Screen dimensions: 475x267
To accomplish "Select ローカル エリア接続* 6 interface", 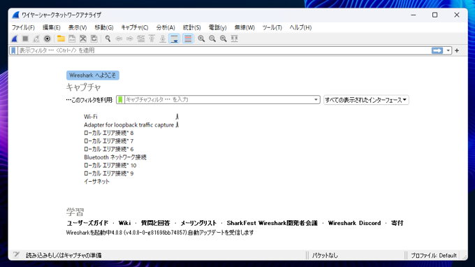I will pos(108,149).
